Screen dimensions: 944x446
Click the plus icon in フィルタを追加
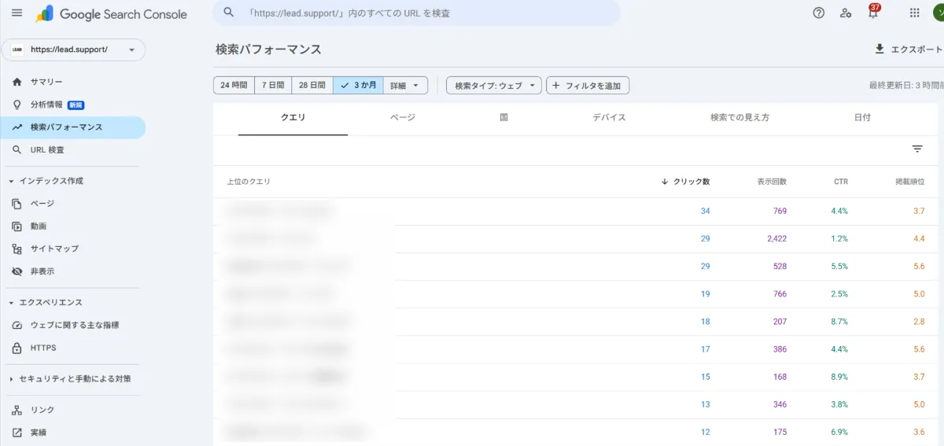coord(557,85)
